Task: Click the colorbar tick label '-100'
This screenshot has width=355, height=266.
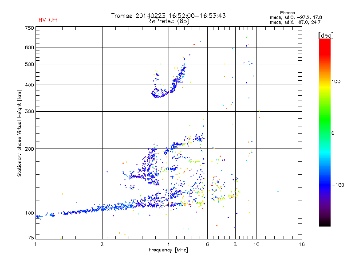Action: [x=338, y=185]
